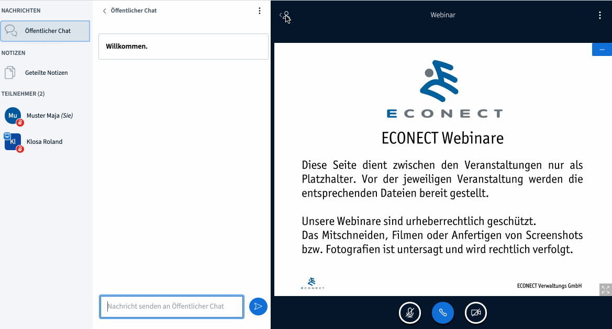Open the webinar options menu
The image size is (612, 329).
coord(600,15)
